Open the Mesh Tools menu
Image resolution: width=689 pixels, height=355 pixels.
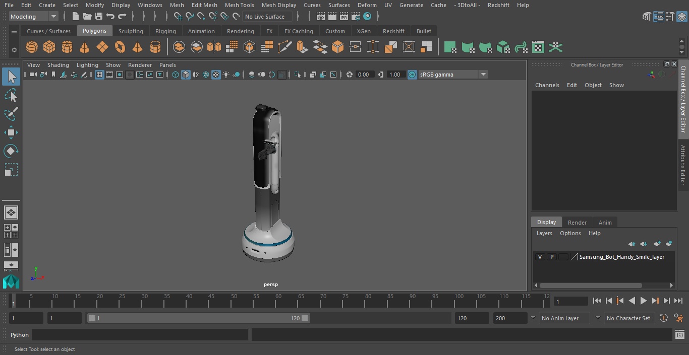click(239, 5)
